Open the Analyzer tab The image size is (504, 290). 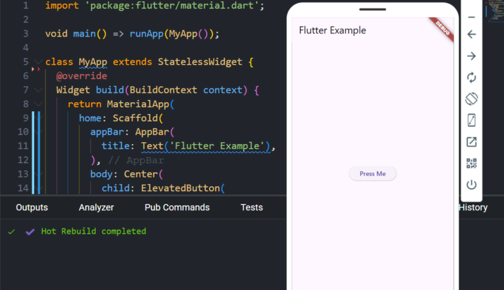pyautogui.click(x=96, y=208)
